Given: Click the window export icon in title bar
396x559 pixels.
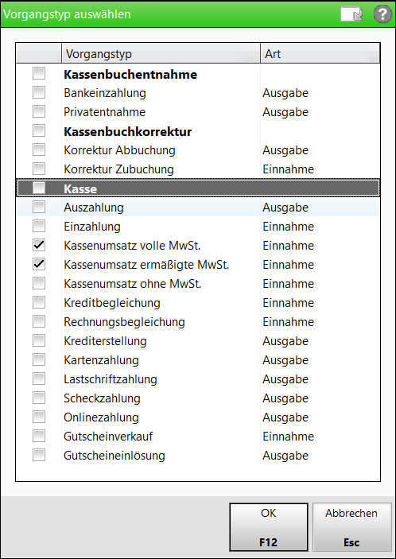Looking at the screenshot, I should click(351, 14).
